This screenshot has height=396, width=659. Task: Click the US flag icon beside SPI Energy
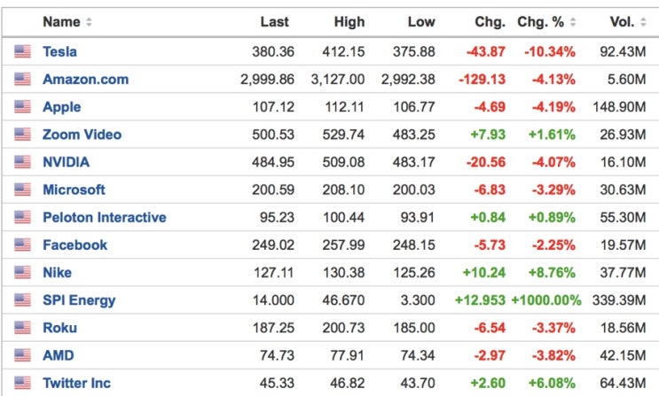22,299
